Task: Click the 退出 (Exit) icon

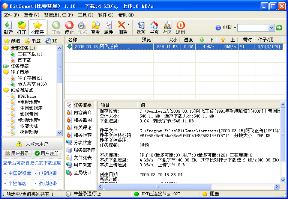Action: coord(180,27)
